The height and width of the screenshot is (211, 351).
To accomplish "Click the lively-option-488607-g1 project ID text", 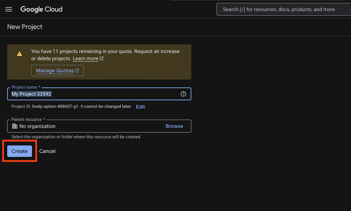I will pos(55,107).
